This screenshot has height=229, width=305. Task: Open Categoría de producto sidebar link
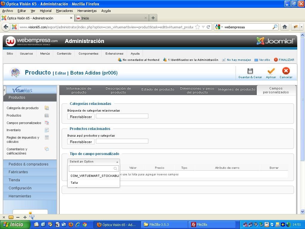(23, 108)
